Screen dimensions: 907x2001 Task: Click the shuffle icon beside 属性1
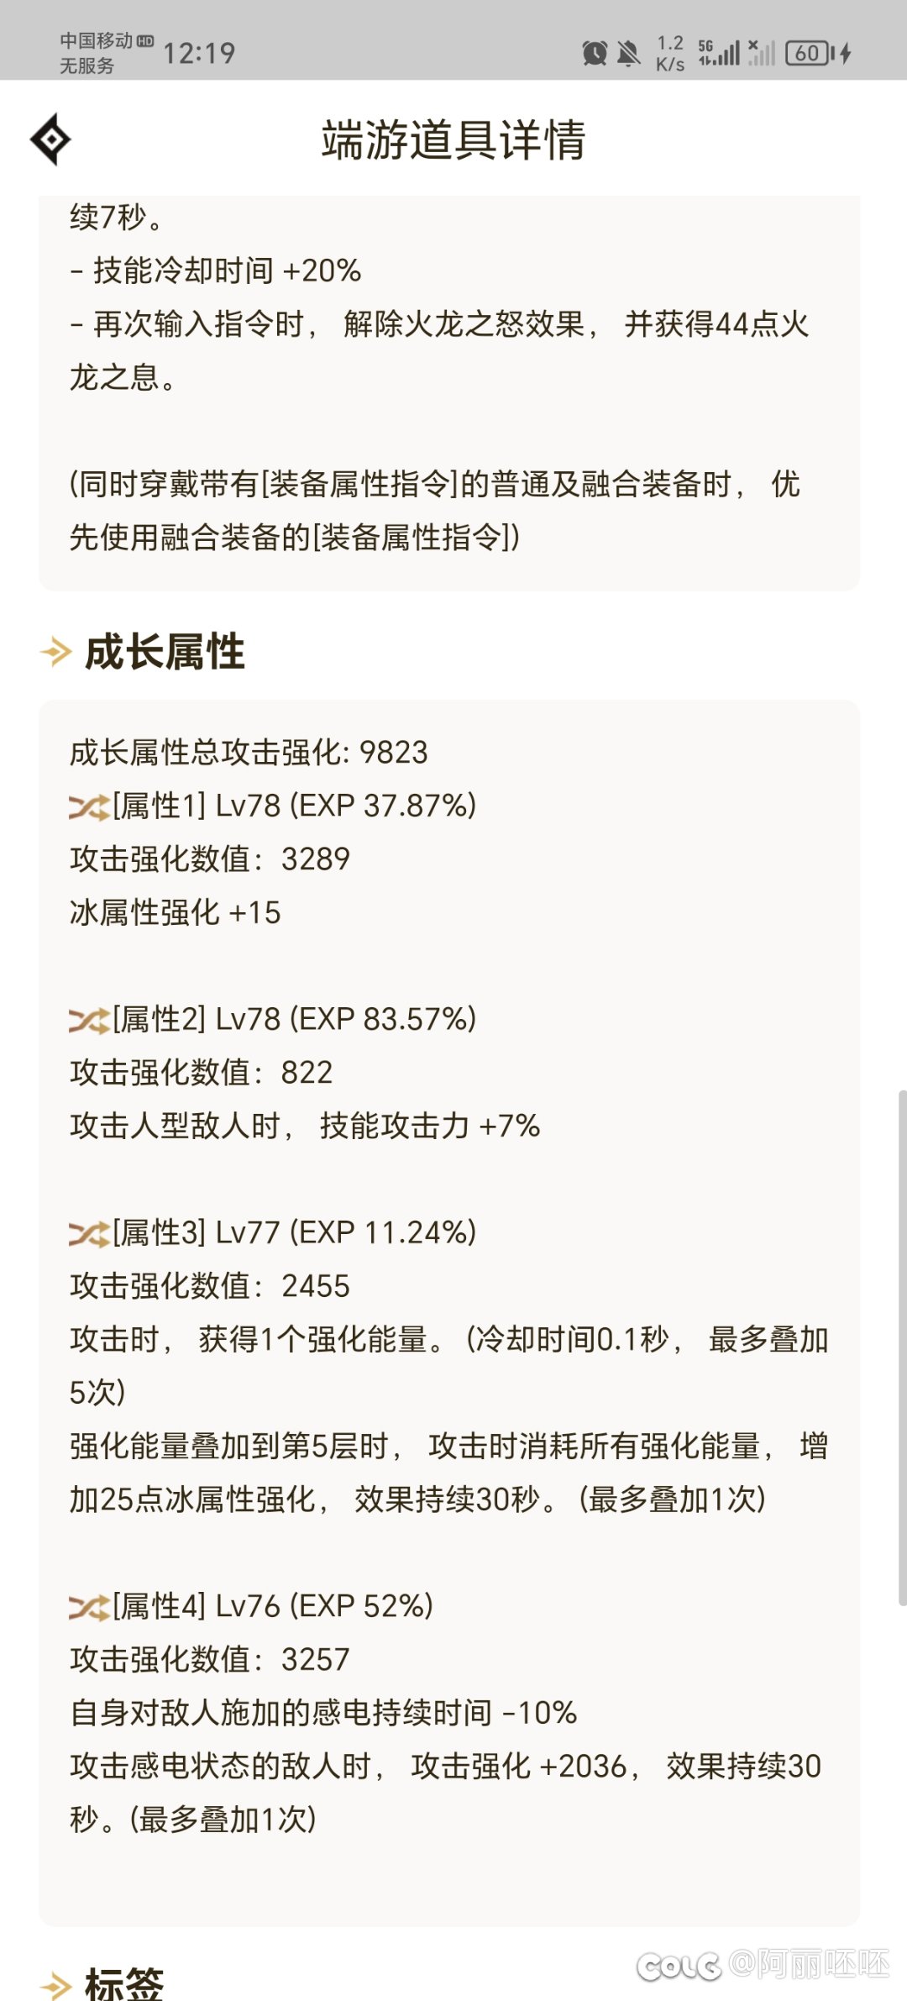pyautogui.click(x=88, y=807)
